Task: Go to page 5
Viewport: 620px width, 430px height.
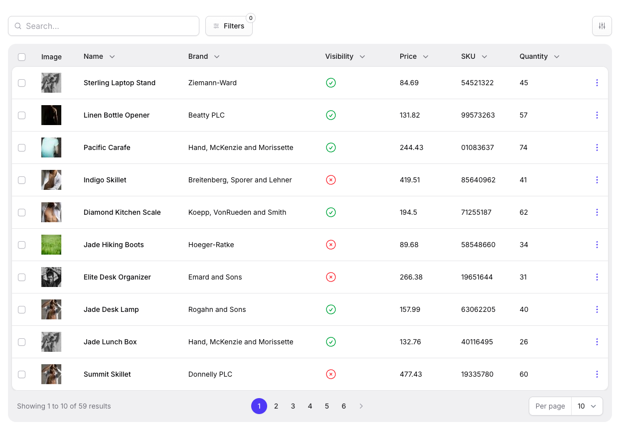Action: (327, 406)
